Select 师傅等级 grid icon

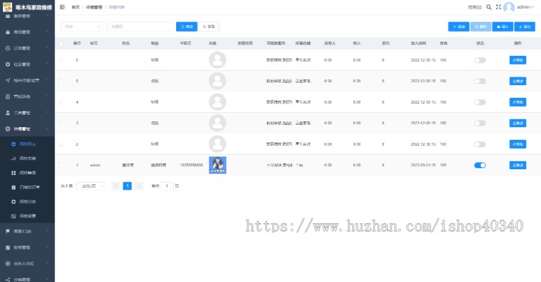tap(13, 173)
